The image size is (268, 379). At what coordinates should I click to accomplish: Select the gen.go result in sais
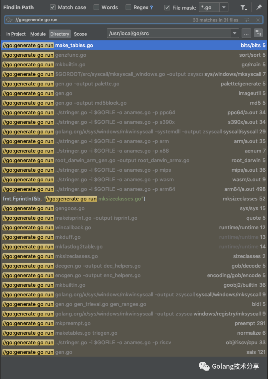point(134,352)
